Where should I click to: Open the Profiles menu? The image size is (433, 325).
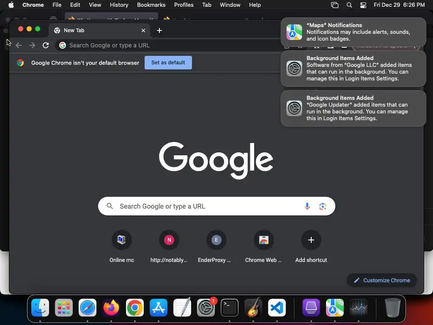click(x=184, y=5)
